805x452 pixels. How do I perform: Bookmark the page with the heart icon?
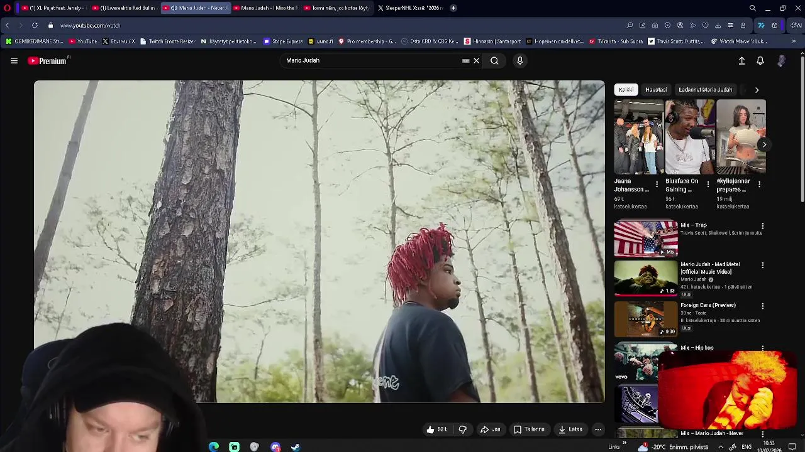tap(705, 26)
